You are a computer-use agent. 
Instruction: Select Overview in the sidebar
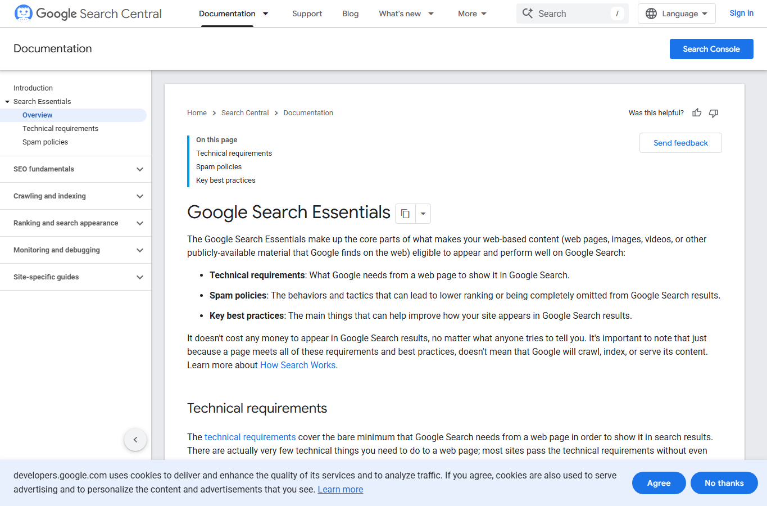click(x=38, y=115)
